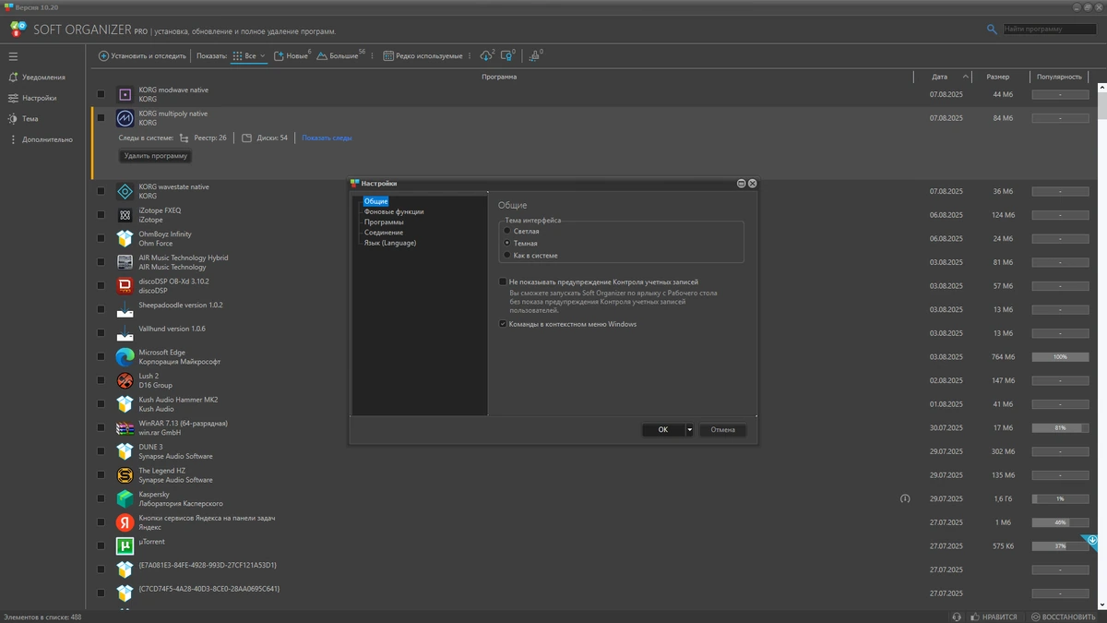
Task: Click the Lush 2 icon
Action: pyautogui.click(x=125, y=380)
